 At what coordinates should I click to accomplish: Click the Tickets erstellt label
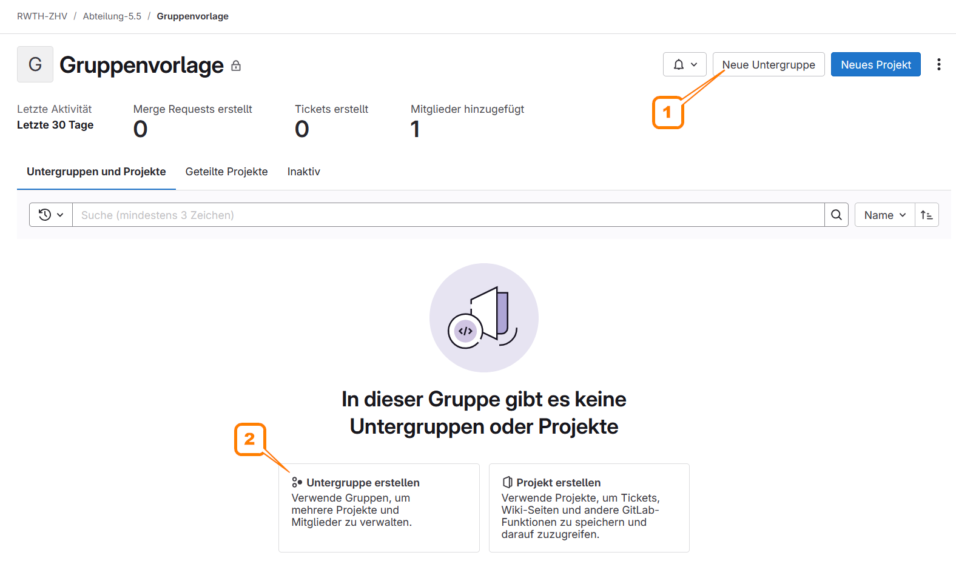pos(332,109)
